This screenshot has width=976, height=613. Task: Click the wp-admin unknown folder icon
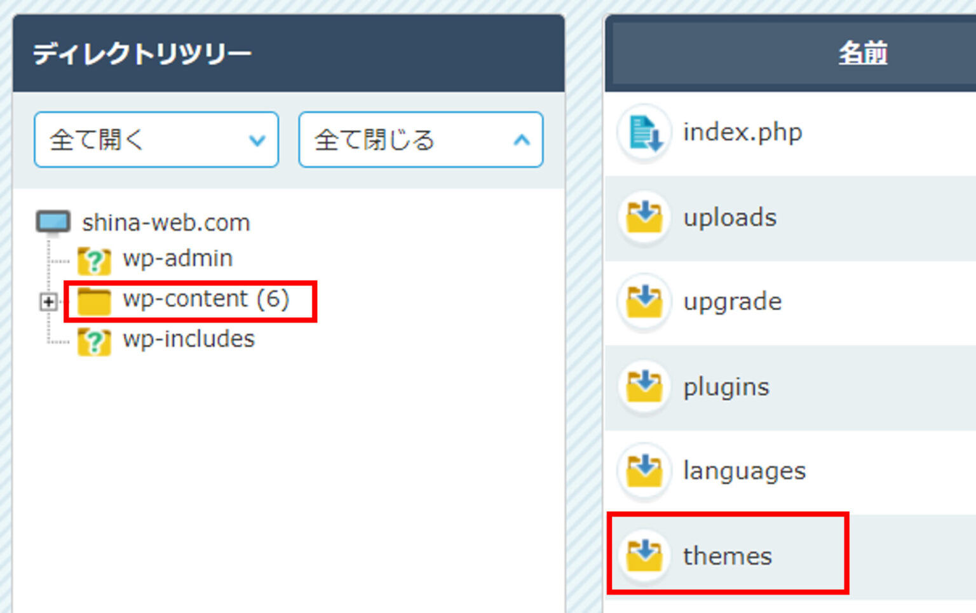click(x=94, y=259)
